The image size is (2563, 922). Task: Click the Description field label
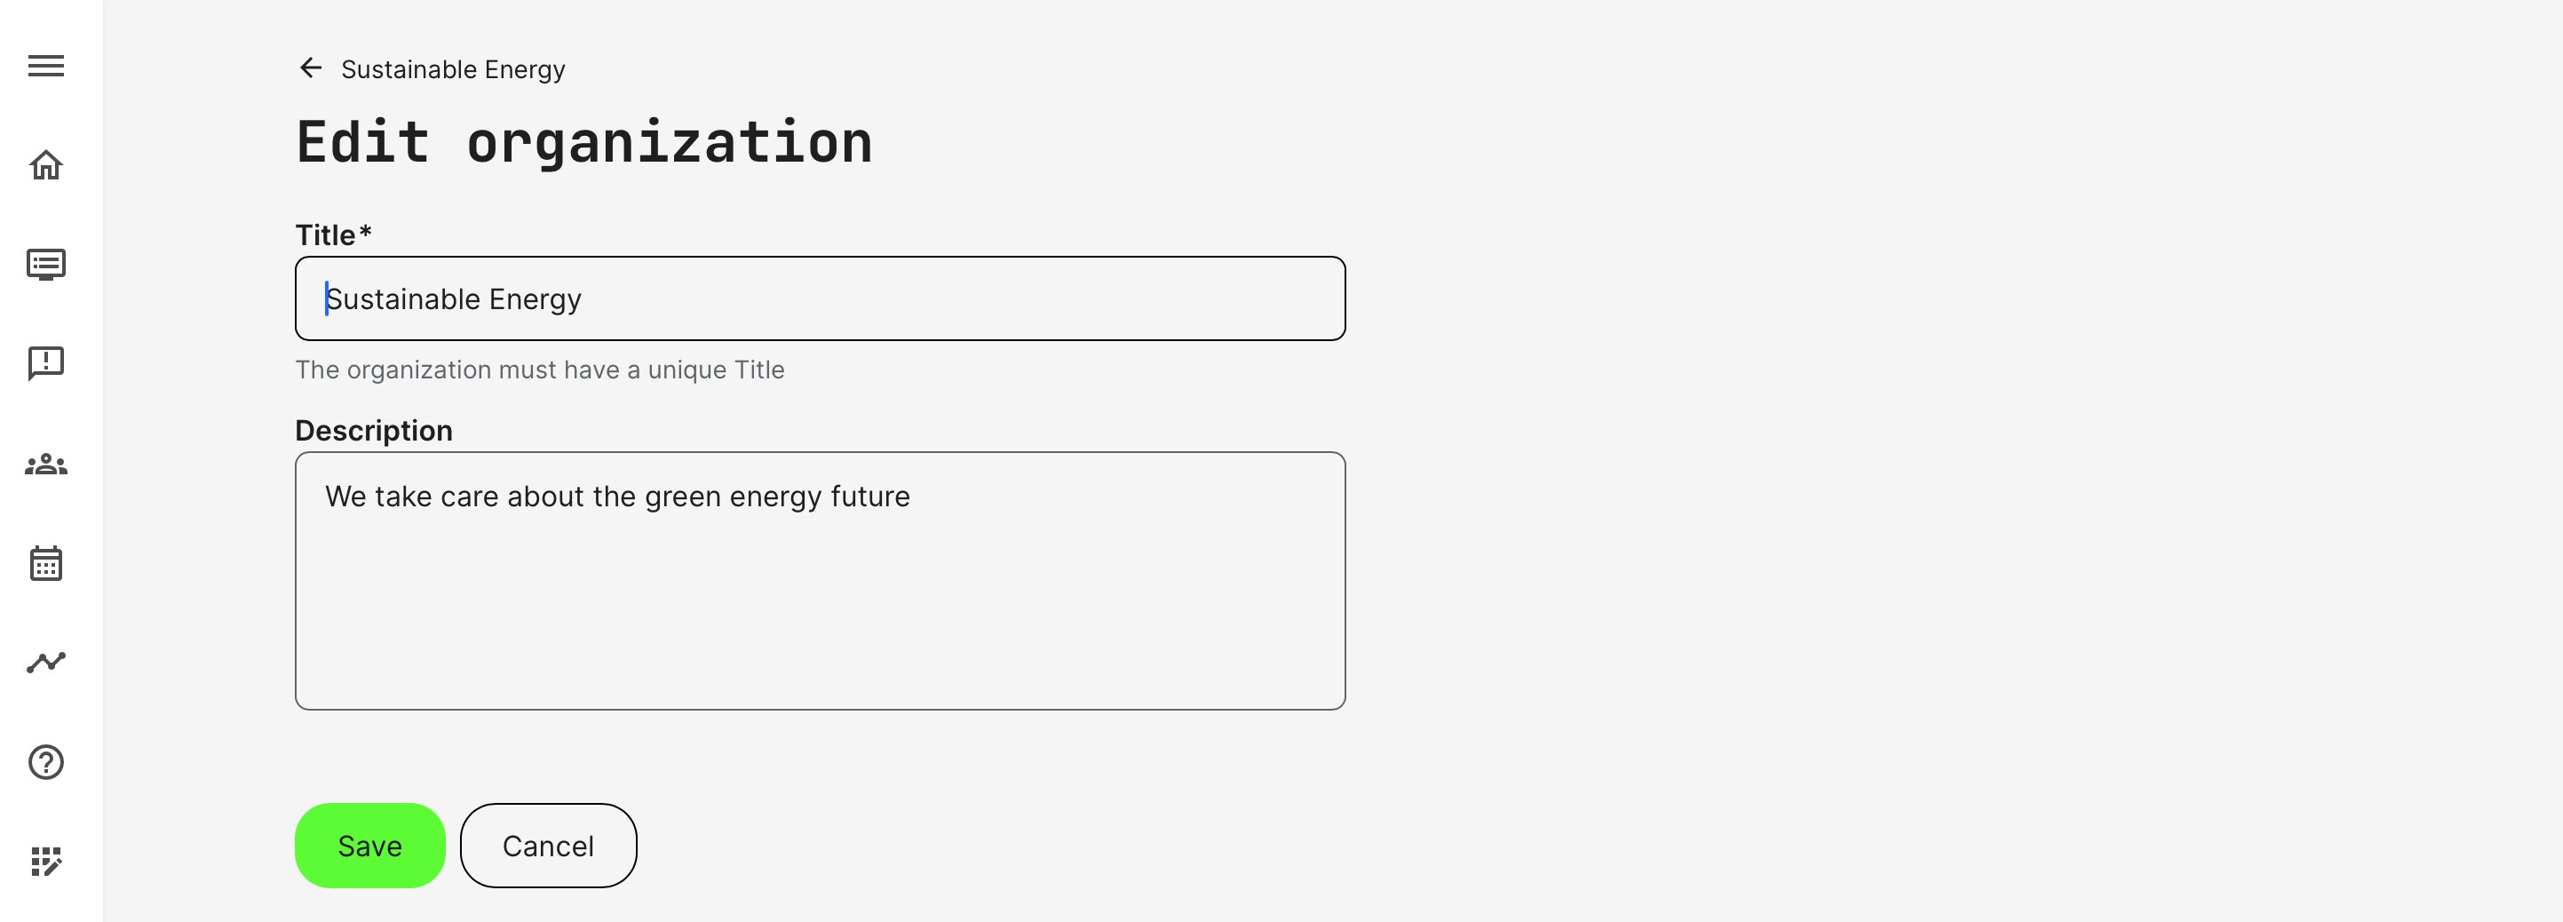[x=374, y=431]
